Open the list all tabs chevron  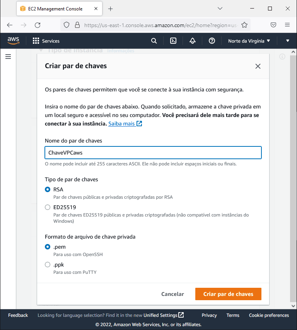point(220,9)
